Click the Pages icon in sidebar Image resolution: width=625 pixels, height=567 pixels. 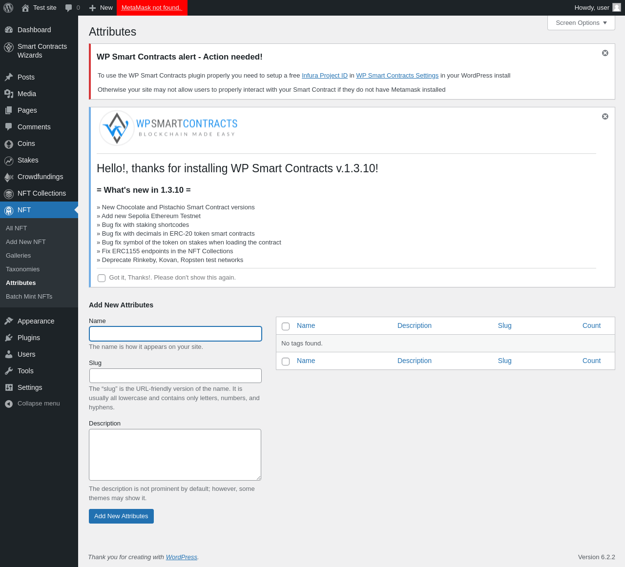[x=9, y=110]
